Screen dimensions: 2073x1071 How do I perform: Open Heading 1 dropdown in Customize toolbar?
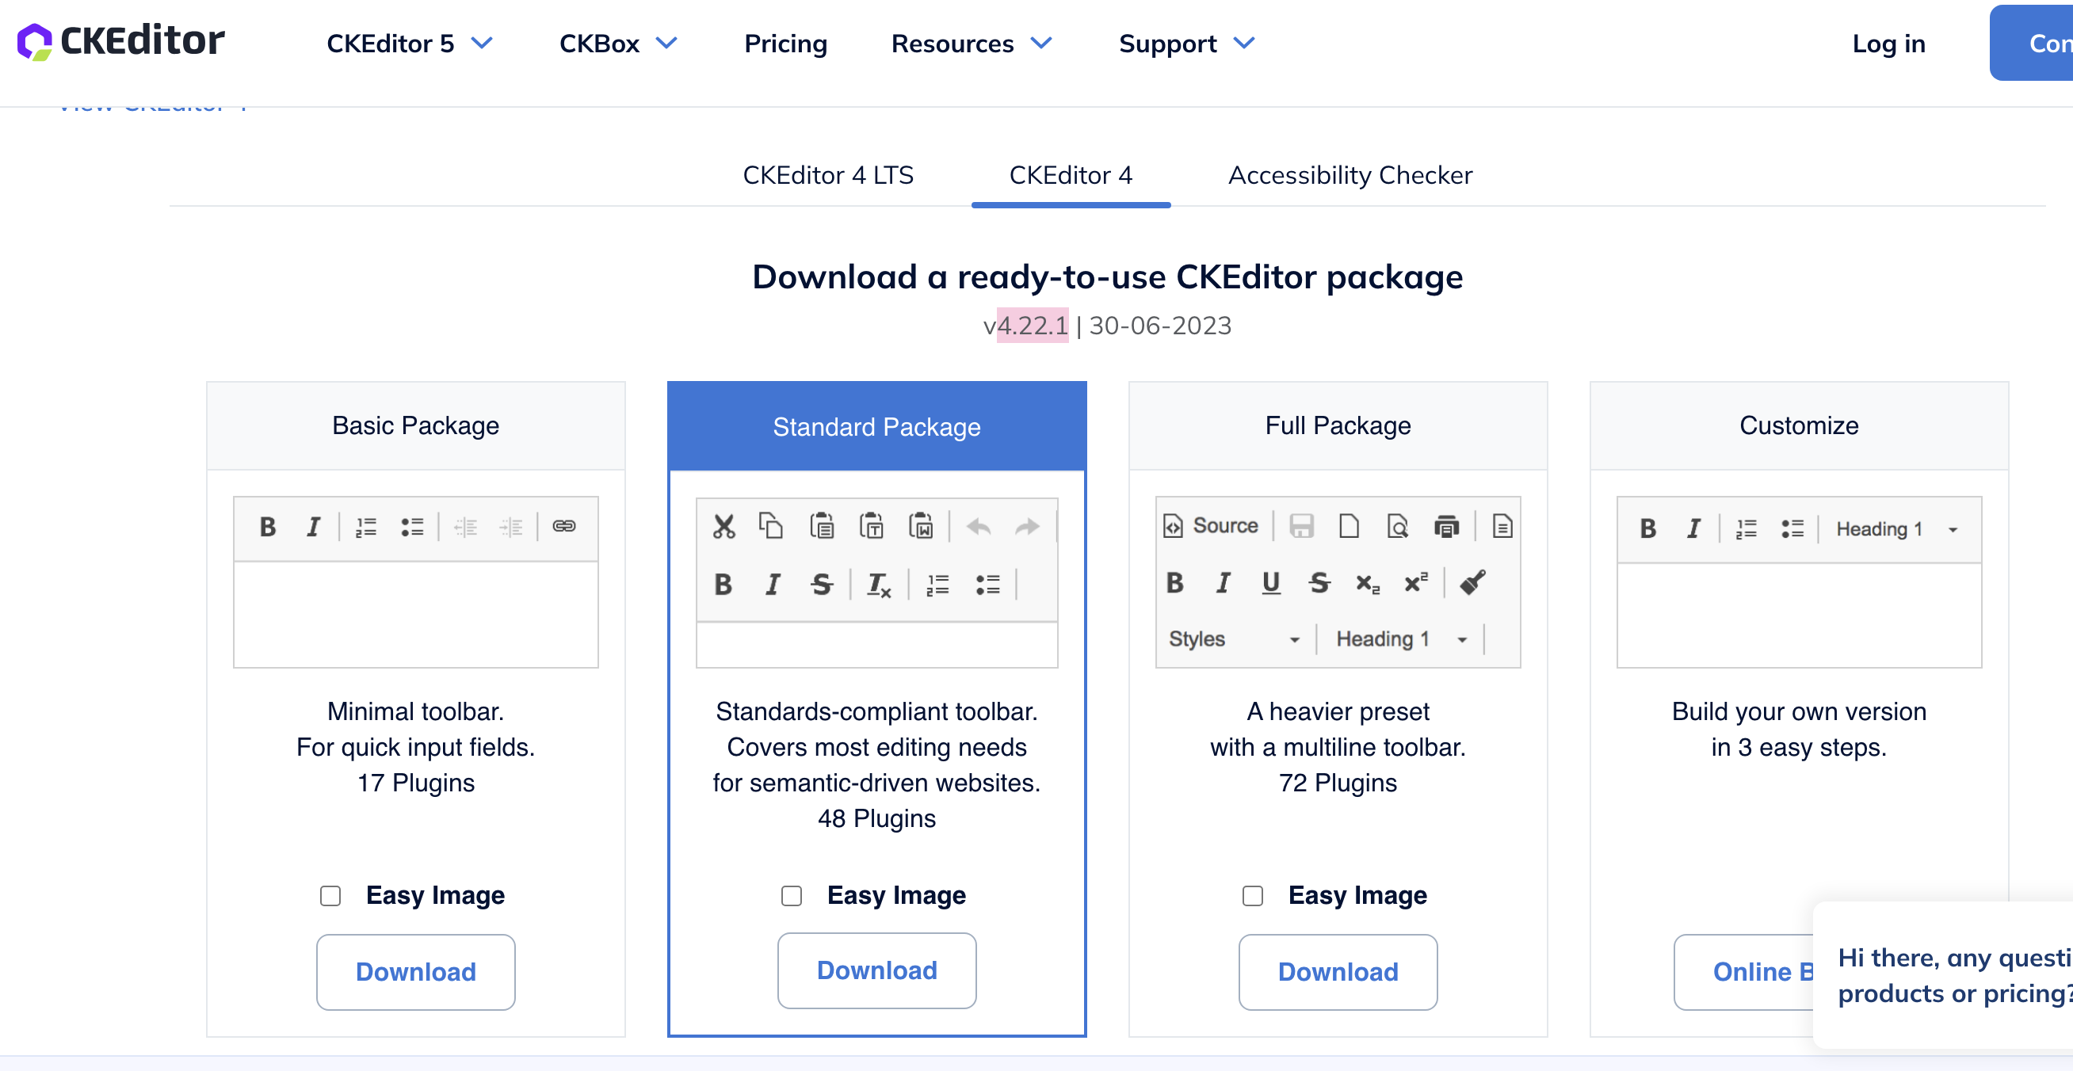[x=1896, y=528]
